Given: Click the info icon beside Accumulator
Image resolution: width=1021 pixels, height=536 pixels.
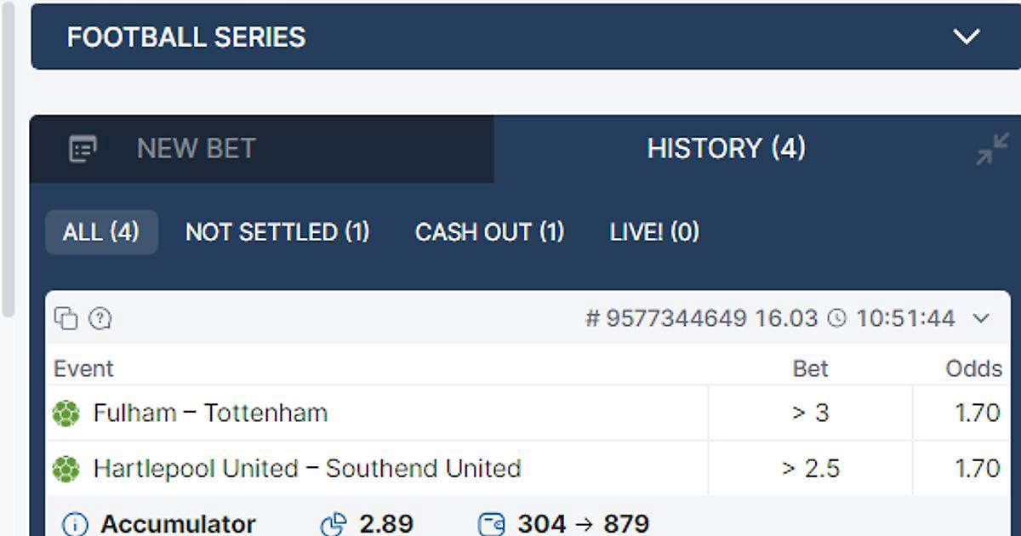Looking at the screenshot, I should point(75,524).
